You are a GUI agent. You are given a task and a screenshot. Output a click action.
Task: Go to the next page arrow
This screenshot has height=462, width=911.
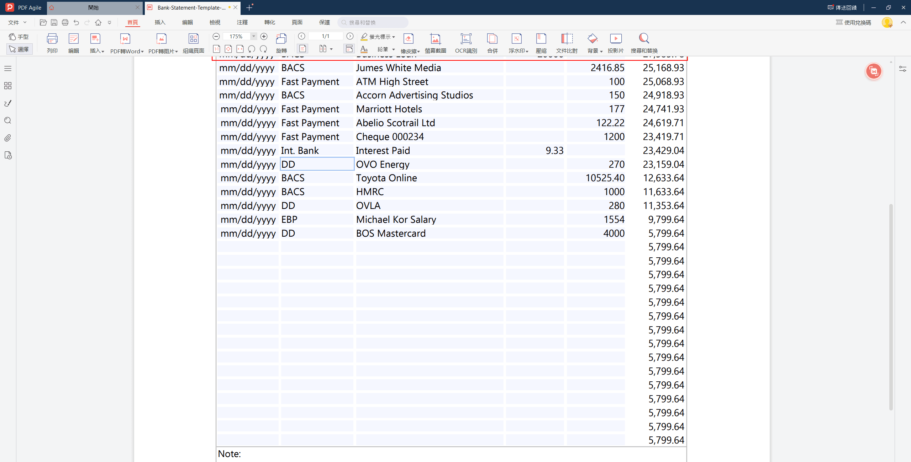(x=350, y=36)
